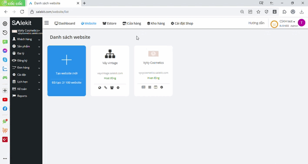Image resolution: width=308 pixels, height=164 pixels.
Task: Open the vayvintage.salekit.com link
Action: pos(110,73)
